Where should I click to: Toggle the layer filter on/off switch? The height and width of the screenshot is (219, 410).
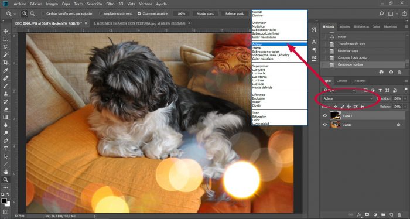pyautogui.click(x=406, y=90)
